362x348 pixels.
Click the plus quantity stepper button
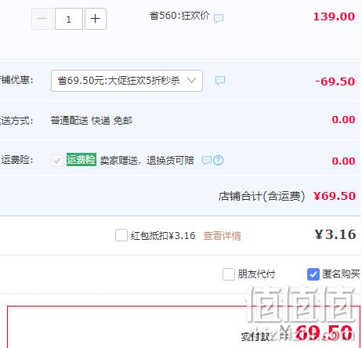(96, 19)
